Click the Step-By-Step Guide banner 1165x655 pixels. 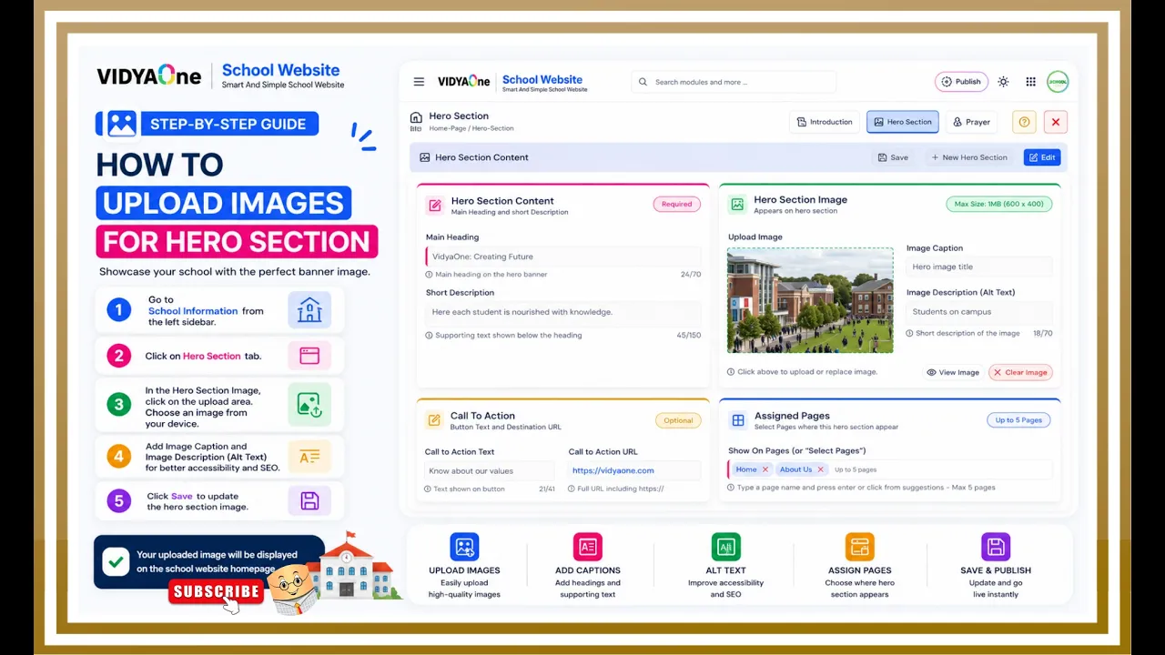pyautogui.click(x=208, y=124)
